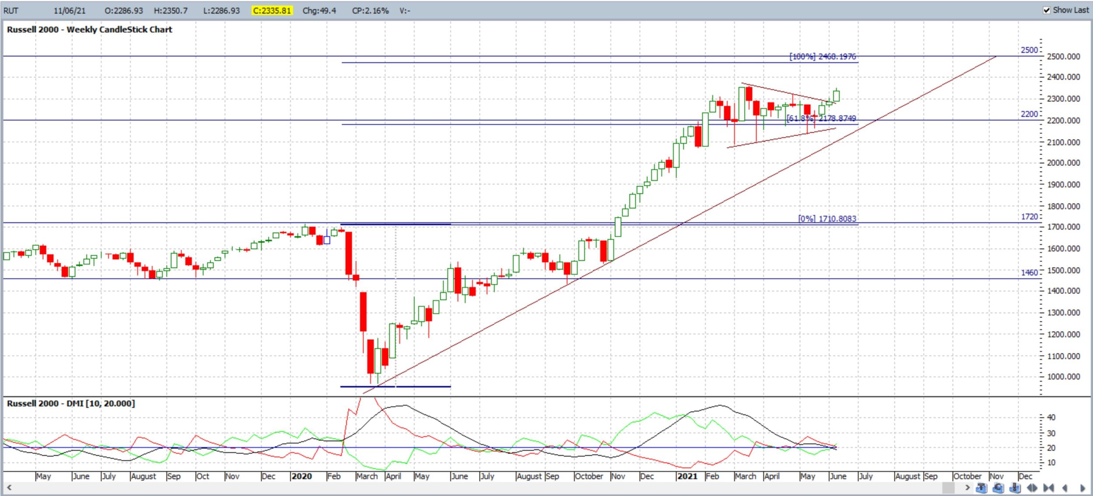Toggle the Show Last checkbox

tap(1047, 10)
